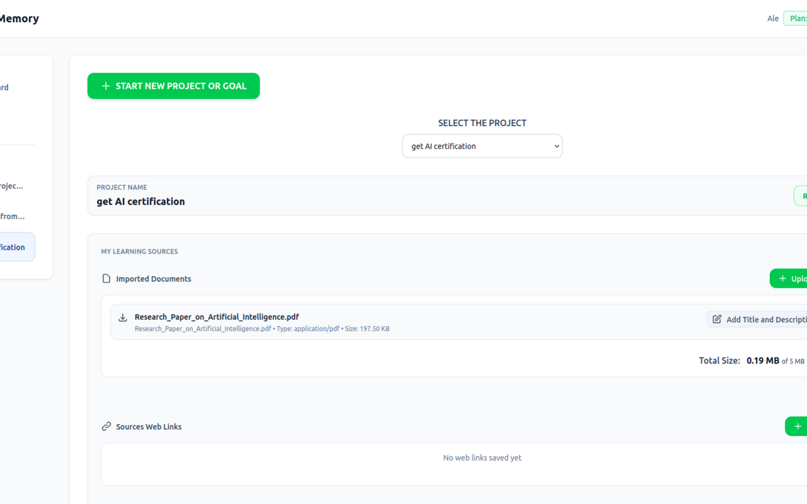Click the Memory logo in the top bar

point(19,18)
